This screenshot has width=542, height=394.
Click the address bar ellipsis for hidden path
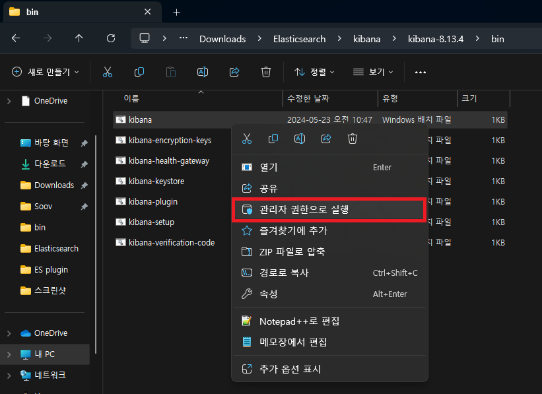(x=184, y=38)
